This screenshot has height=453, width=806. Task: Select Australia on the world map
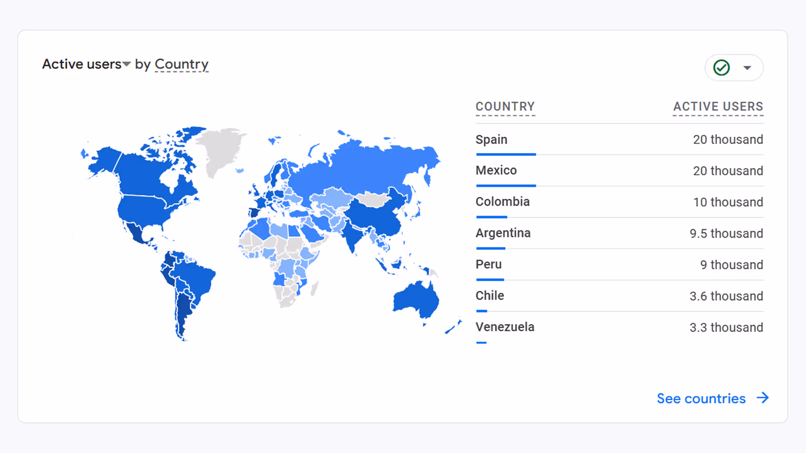416,298
